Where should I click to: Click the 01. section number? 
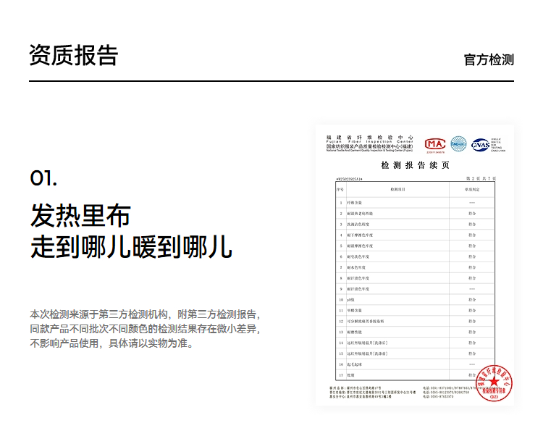point(43,178)
